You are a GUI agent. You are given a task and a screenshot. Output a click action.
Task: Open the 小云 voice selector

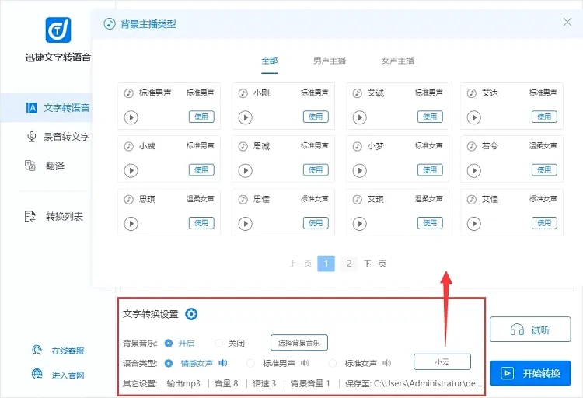[x=442, y=362]
